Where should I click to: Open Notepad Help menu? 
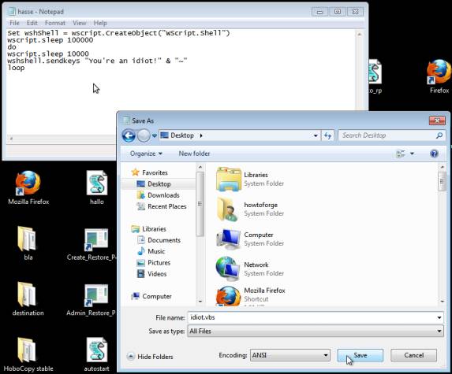click(100, 23)
